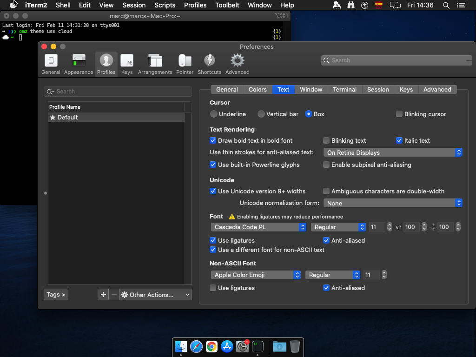This screenshot has width=476, height=357.
Task: Open the Toolbelt menu
Action: click(227, 5)
